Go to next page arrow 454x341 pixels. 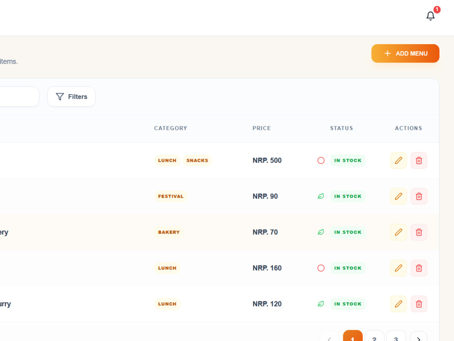tap(419, 337)
